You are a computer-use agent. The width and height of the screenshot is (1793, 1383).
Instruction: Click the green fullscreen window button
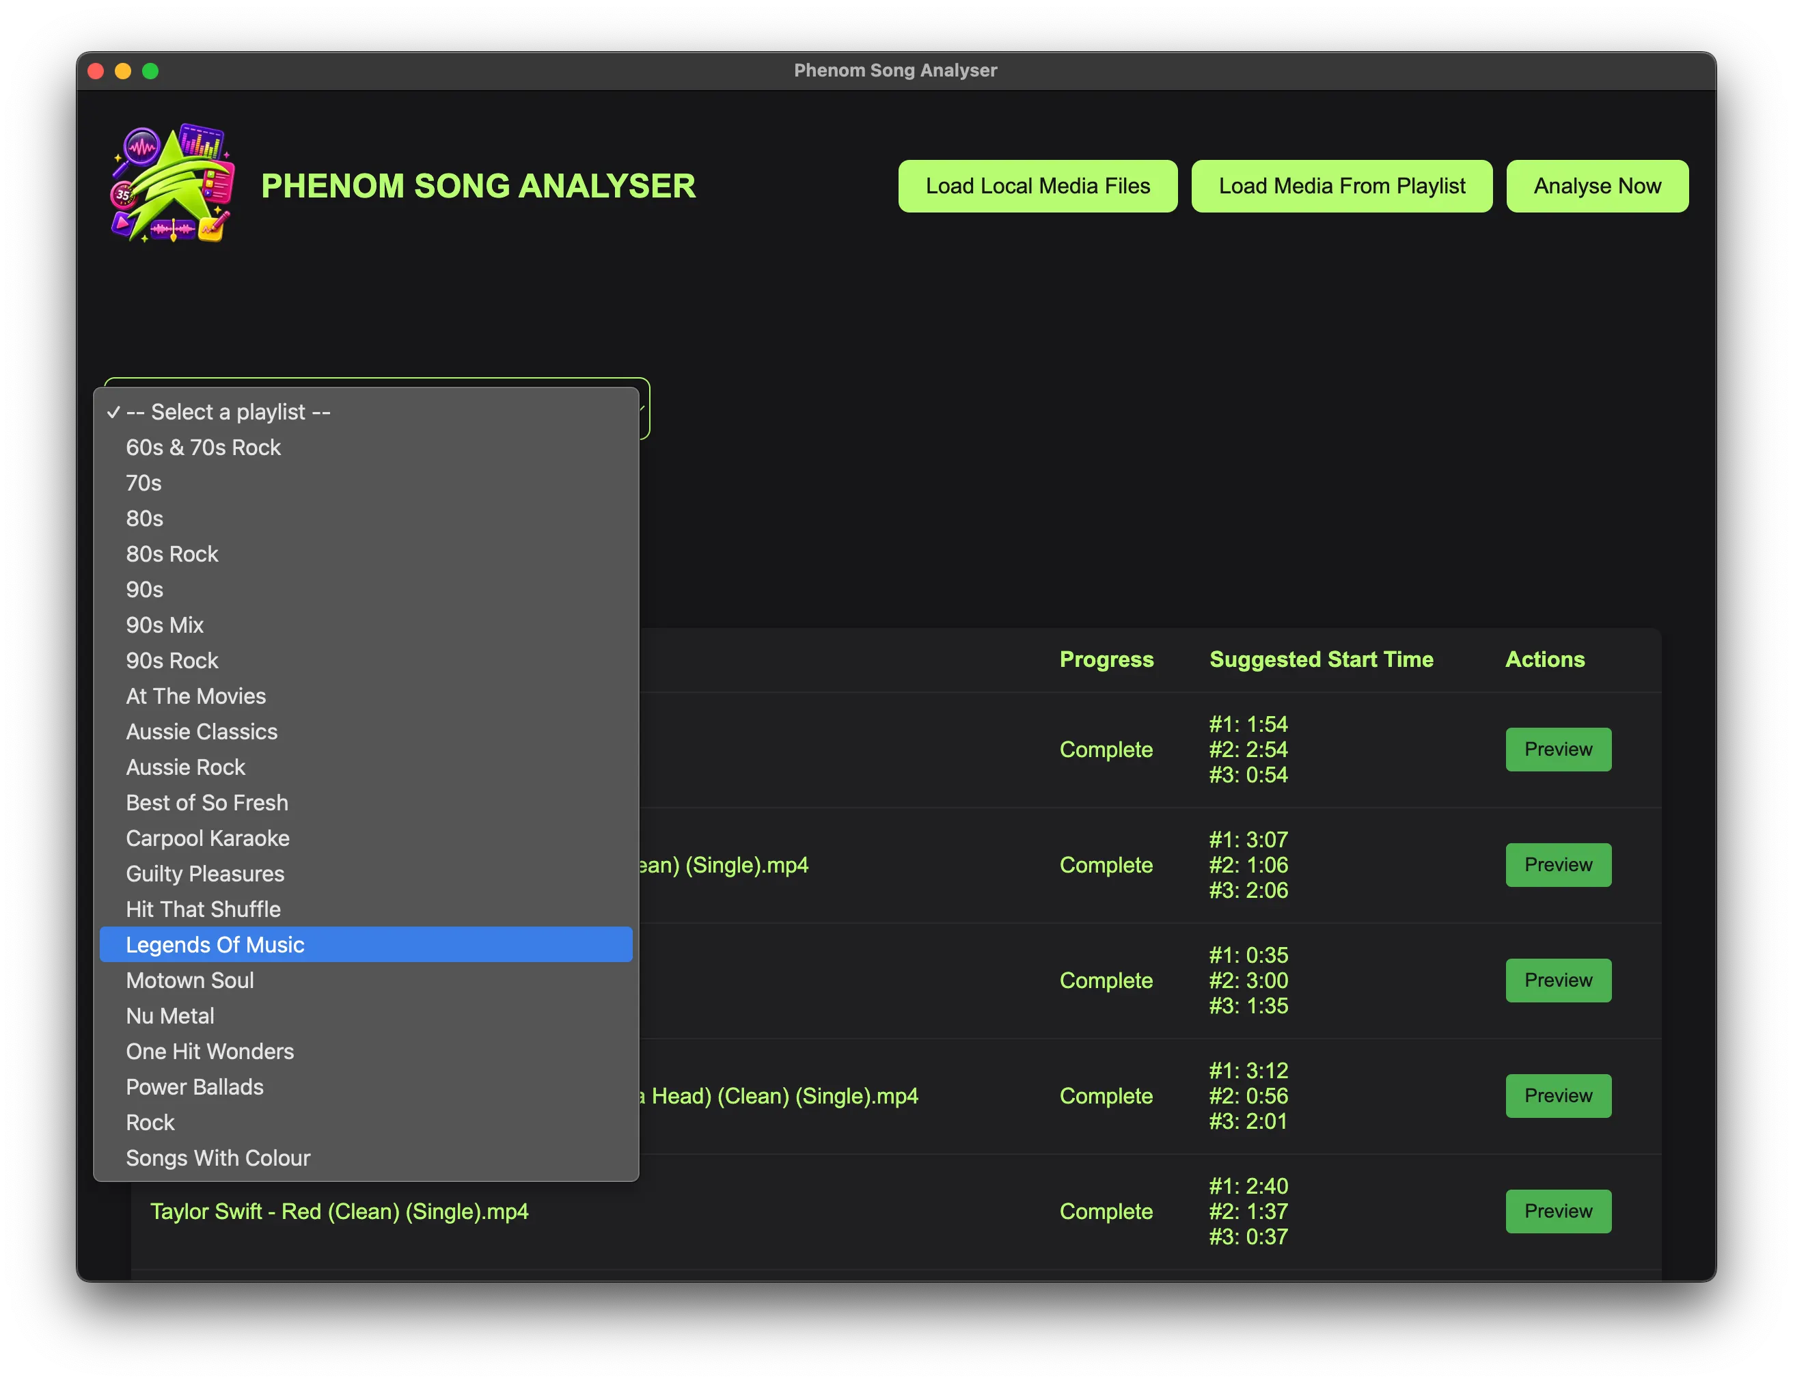point(150,72)
